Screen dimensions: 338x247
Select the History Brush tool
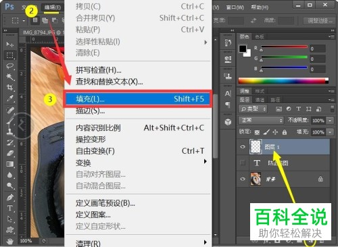10,142
